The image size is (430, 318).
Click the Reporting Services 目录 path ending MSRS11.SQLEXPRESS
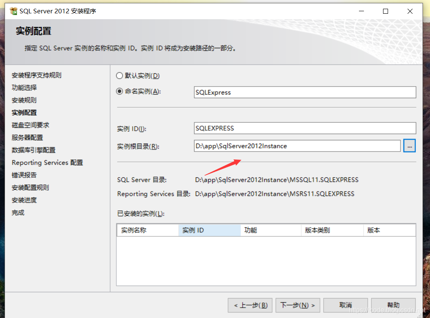[275, 194]
